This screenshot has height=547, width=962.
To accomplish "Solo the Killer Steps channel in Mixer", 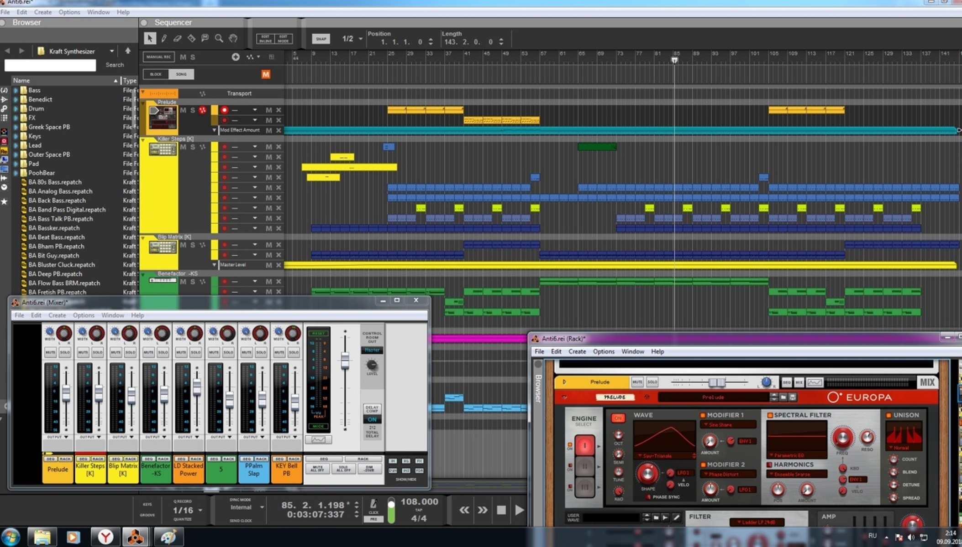I will [98, 352].
